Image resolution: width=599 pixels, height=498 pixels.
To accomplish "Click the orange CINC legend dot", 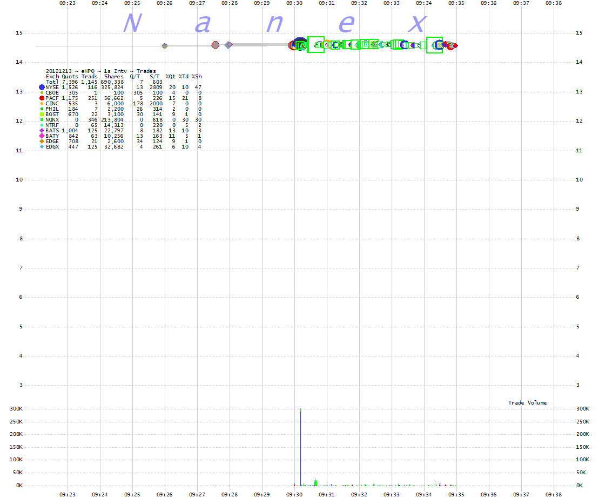I will pos(42,104).
